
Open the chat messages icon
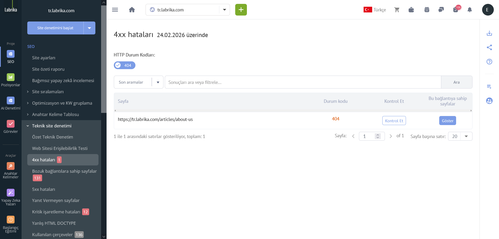[x=441, y=10]
